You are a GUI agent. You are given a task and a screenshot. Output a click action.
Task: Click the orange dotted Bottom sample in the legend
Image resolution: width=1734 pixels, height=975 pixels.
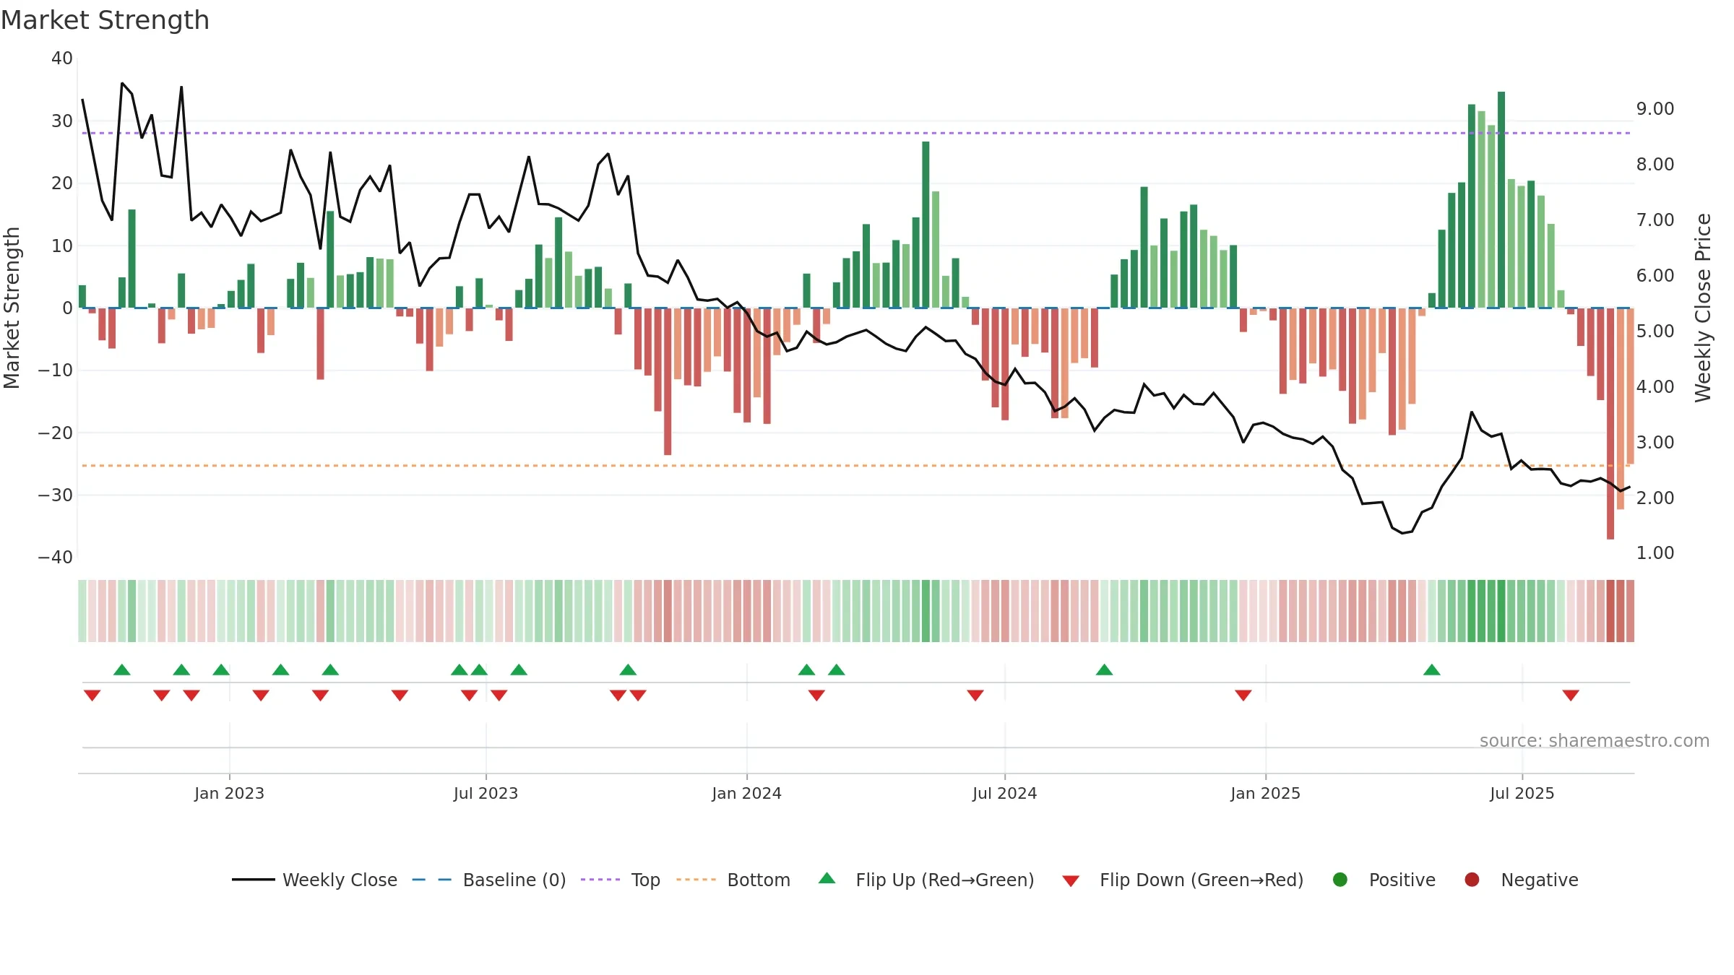click(x=696, y=880)
